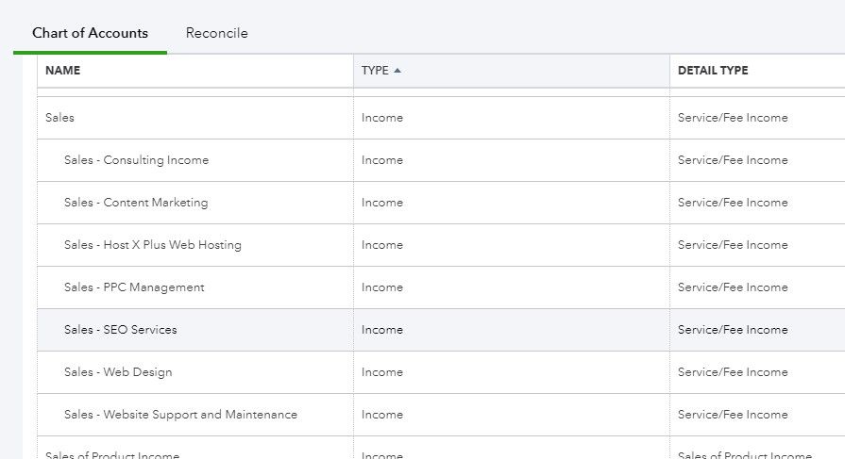Click Service/Fee Income in the parent Sales row
This screenshot has width=845, height=459.
733,118
